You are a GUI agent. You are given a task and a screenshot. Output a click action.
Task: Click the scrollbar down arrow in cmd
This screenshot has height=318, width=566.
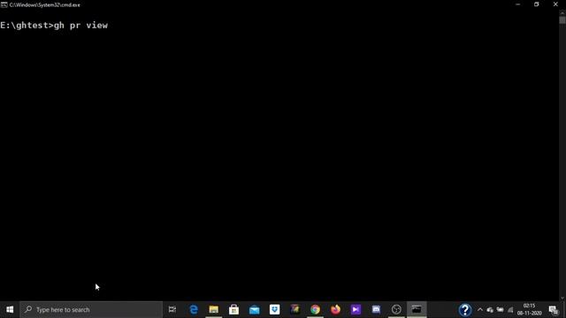[562, 299]
